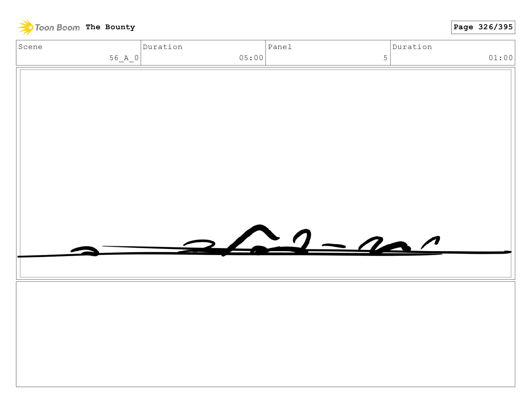This screenshot has width=532, height=411.
Task: Click the Duration label next to Panel
Action: (x=412, y=47)
